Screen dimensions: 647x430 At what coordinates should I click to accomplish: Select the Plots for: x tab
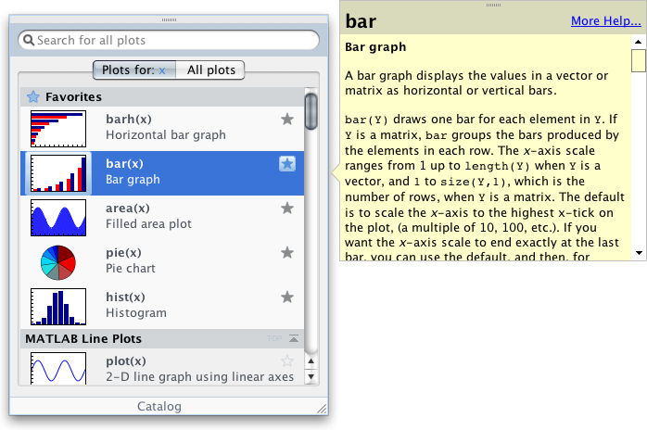pos(134,70)
